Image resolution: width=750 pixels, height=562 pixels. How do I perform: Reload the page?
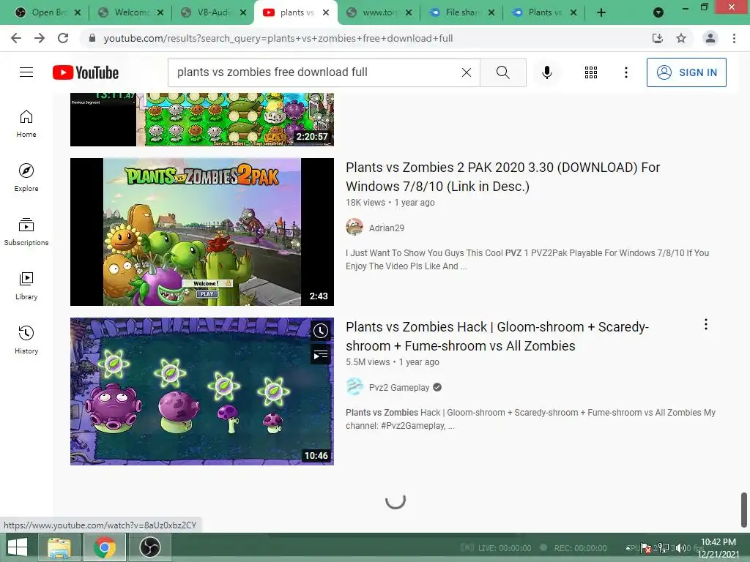click(x=63, y=38)
